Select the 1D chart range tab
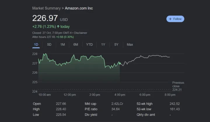Screen dimensions: 210x122 pyautogui.click(x=36, y=44)
